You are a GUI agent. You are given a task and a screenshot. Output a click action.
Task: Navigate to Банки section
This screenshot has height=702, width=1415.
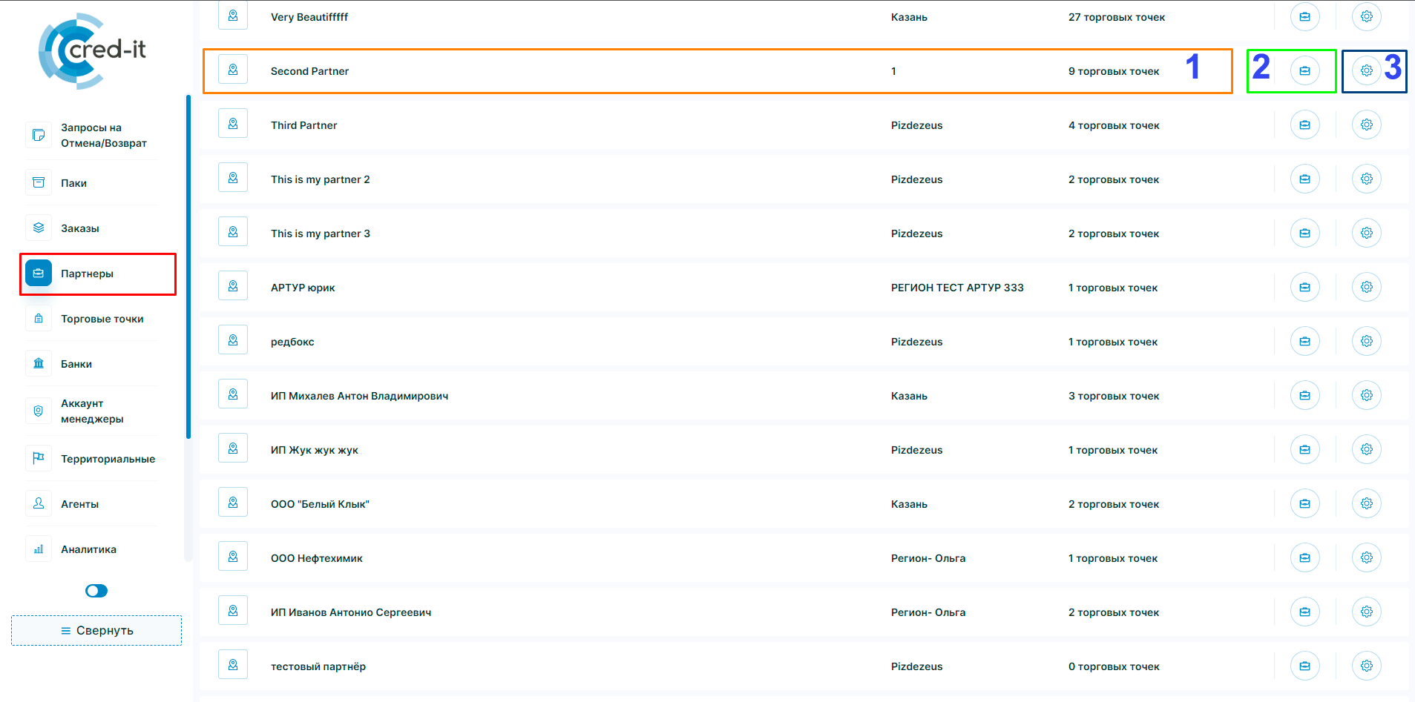(76, 364)
